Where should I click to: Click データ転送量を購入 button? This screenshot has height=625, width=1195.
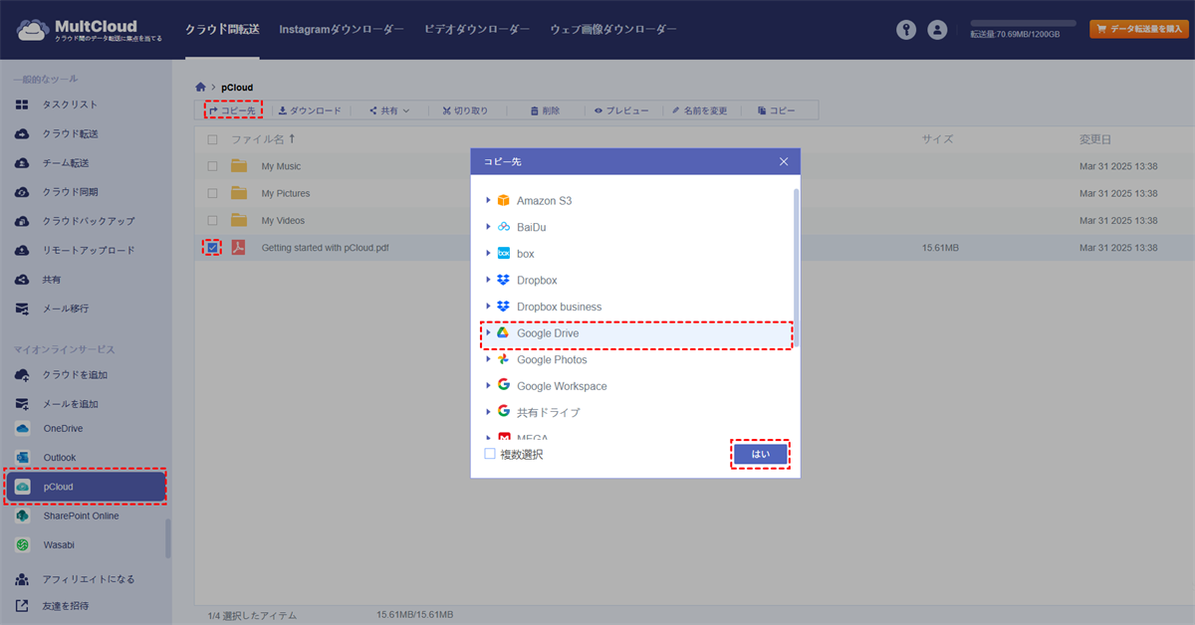click(x=1138, y=29)
